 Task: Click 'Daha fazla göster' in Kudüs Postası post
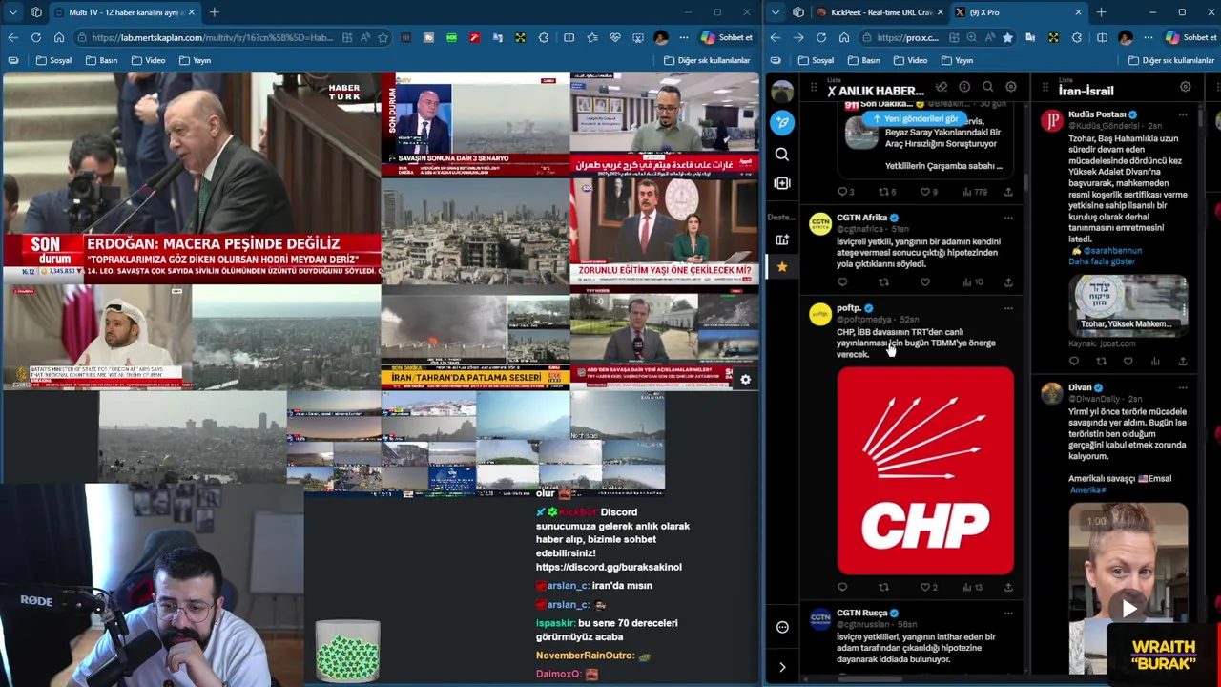tap(1102, 261)
